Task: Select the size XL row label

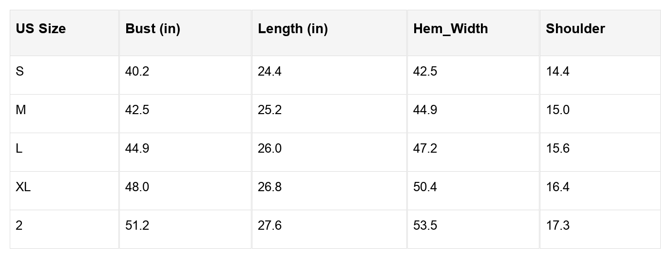Action: click(23, 187)
